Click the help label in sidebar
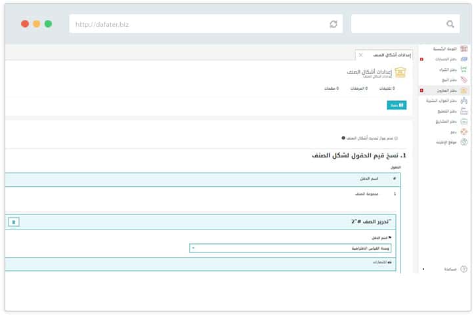This screenshot has width=476, height=318. coord(450,269)
